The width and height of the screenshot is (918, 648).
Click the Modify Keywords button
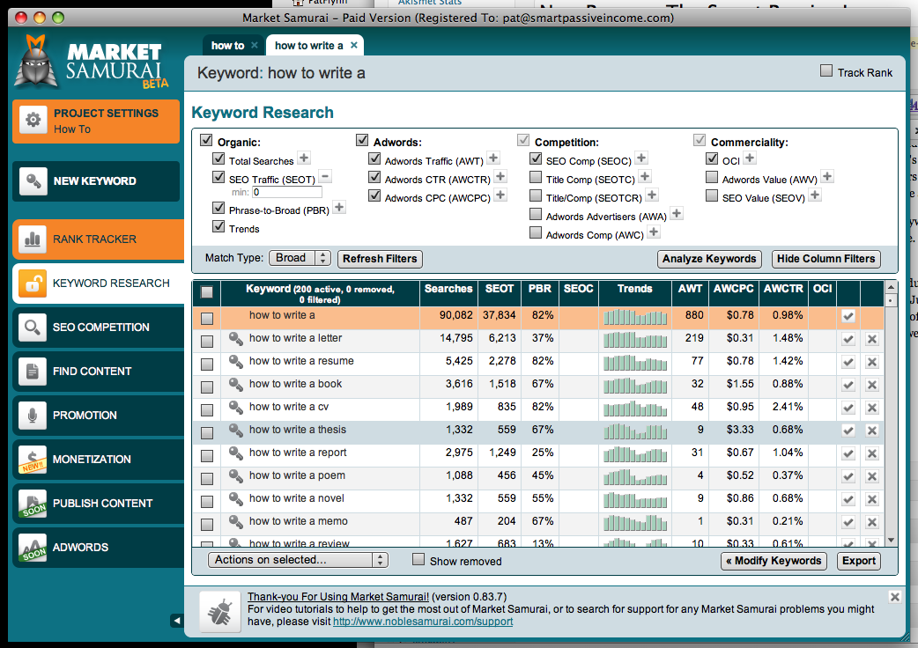click(x=774, y=561)
